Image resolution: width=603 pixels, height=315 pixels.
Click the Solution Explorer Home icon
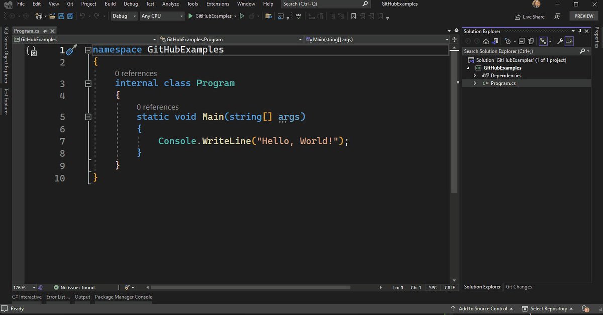(486, 41)
